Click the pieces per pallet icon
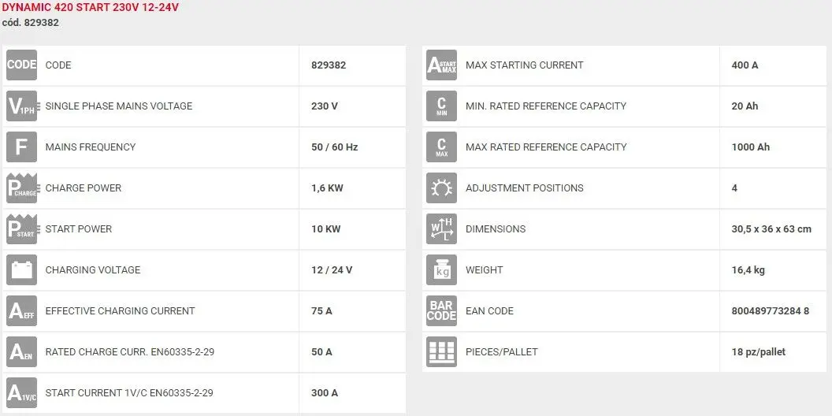The width and height of the screenshot is (832, 416). pos(441,351)
